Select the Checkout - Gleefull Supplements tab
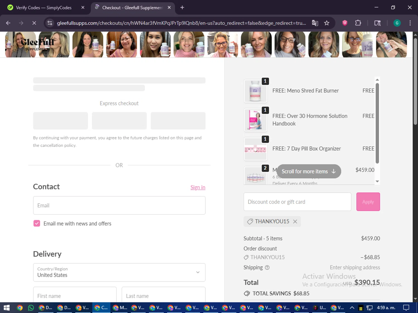418x313 pixels. pyautogui.click(x=133, y=8)
